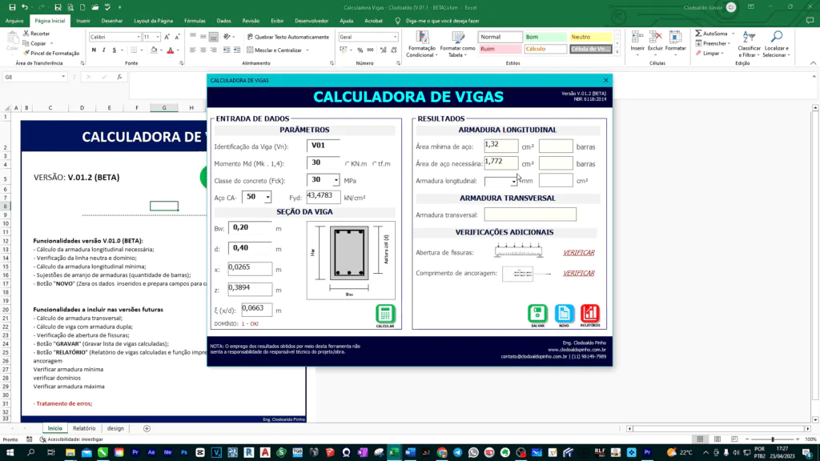Increase font size with the larger A icon

(167, 37)
